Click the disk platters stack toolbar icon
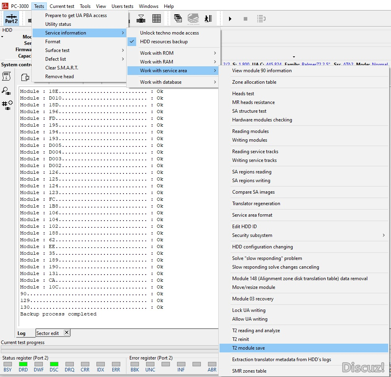 pos(193,18)
